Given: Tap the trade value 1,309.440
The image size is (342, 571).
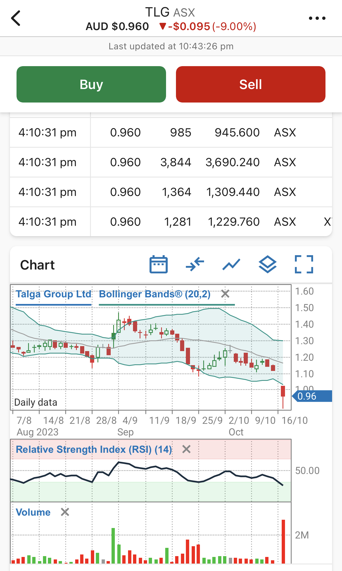Looking at the screenshot, I should point(233,192).
